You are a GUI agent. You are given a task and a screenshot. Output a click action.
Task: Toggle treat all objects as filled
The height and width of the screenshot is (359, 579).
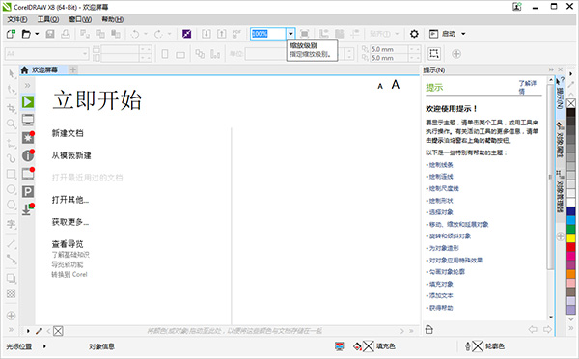(434, 54)
